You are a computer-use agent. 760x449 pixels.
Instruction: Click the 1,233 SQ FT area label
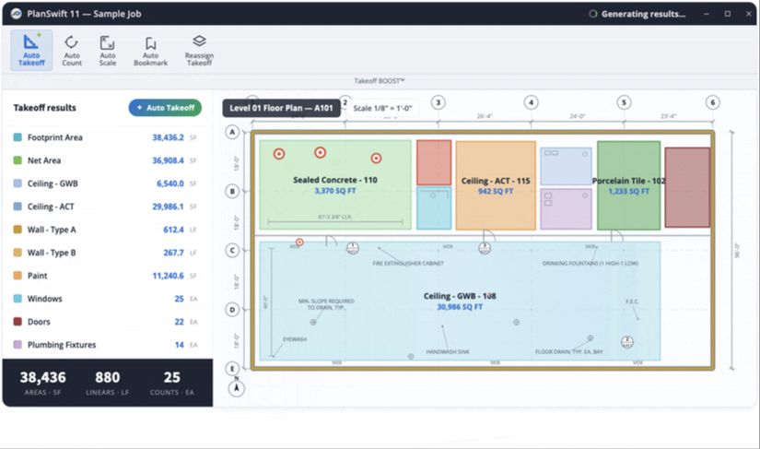628,192
